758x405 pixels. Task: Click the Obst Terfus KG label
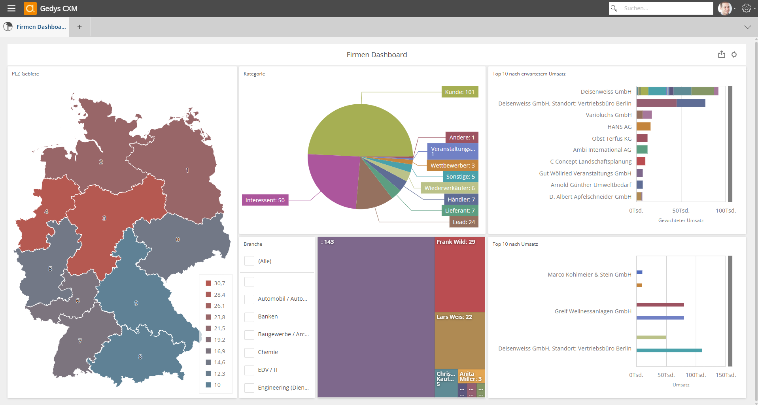coord(612,138)
